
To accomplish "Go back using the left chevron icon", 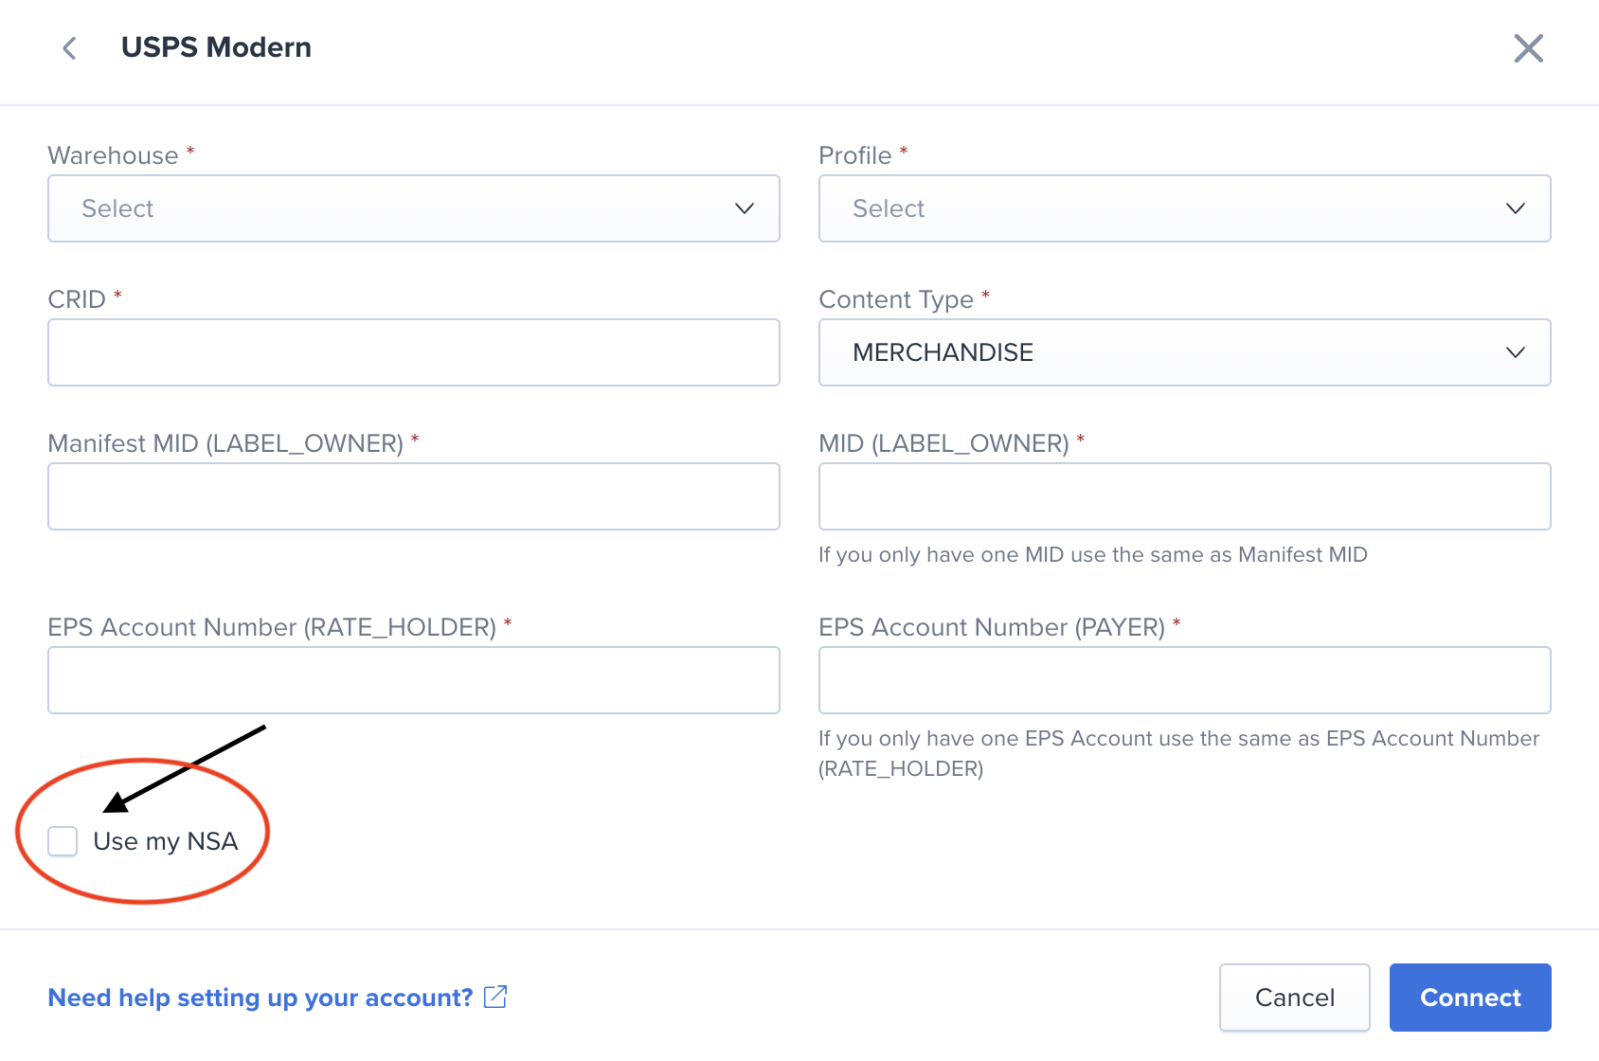I will click(x=69, y=48).
